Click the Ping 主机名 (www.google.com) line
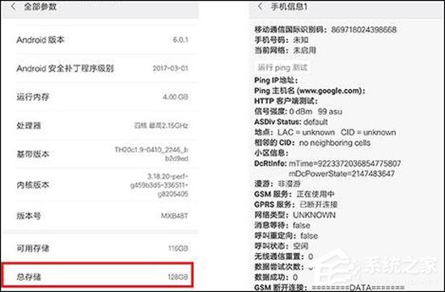The image size is (445, 292). [x=309, y=91]
